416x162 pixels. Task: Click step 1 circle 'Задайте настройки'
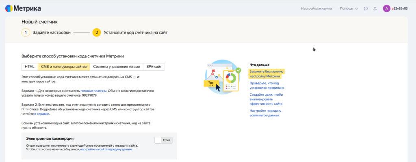pyautogui.click(x=26, y=32)
